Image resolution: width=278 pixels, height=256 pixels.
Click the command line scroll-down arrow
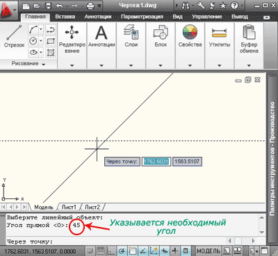tap(262, 232)
